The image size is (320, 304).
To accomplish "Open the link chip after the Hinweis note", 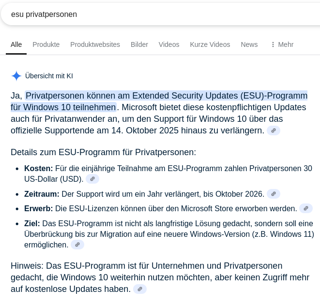I will 140,289.
